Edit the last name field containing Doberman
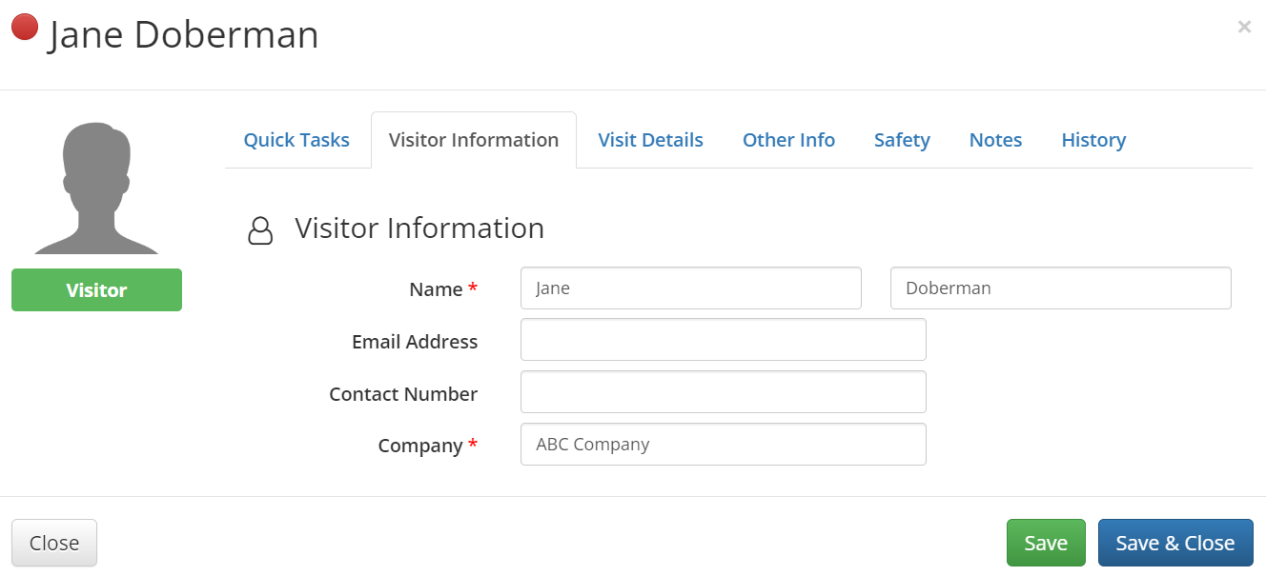Image resolution: width=1266 pixels, height=576 pixels. tap(1060, 288)
